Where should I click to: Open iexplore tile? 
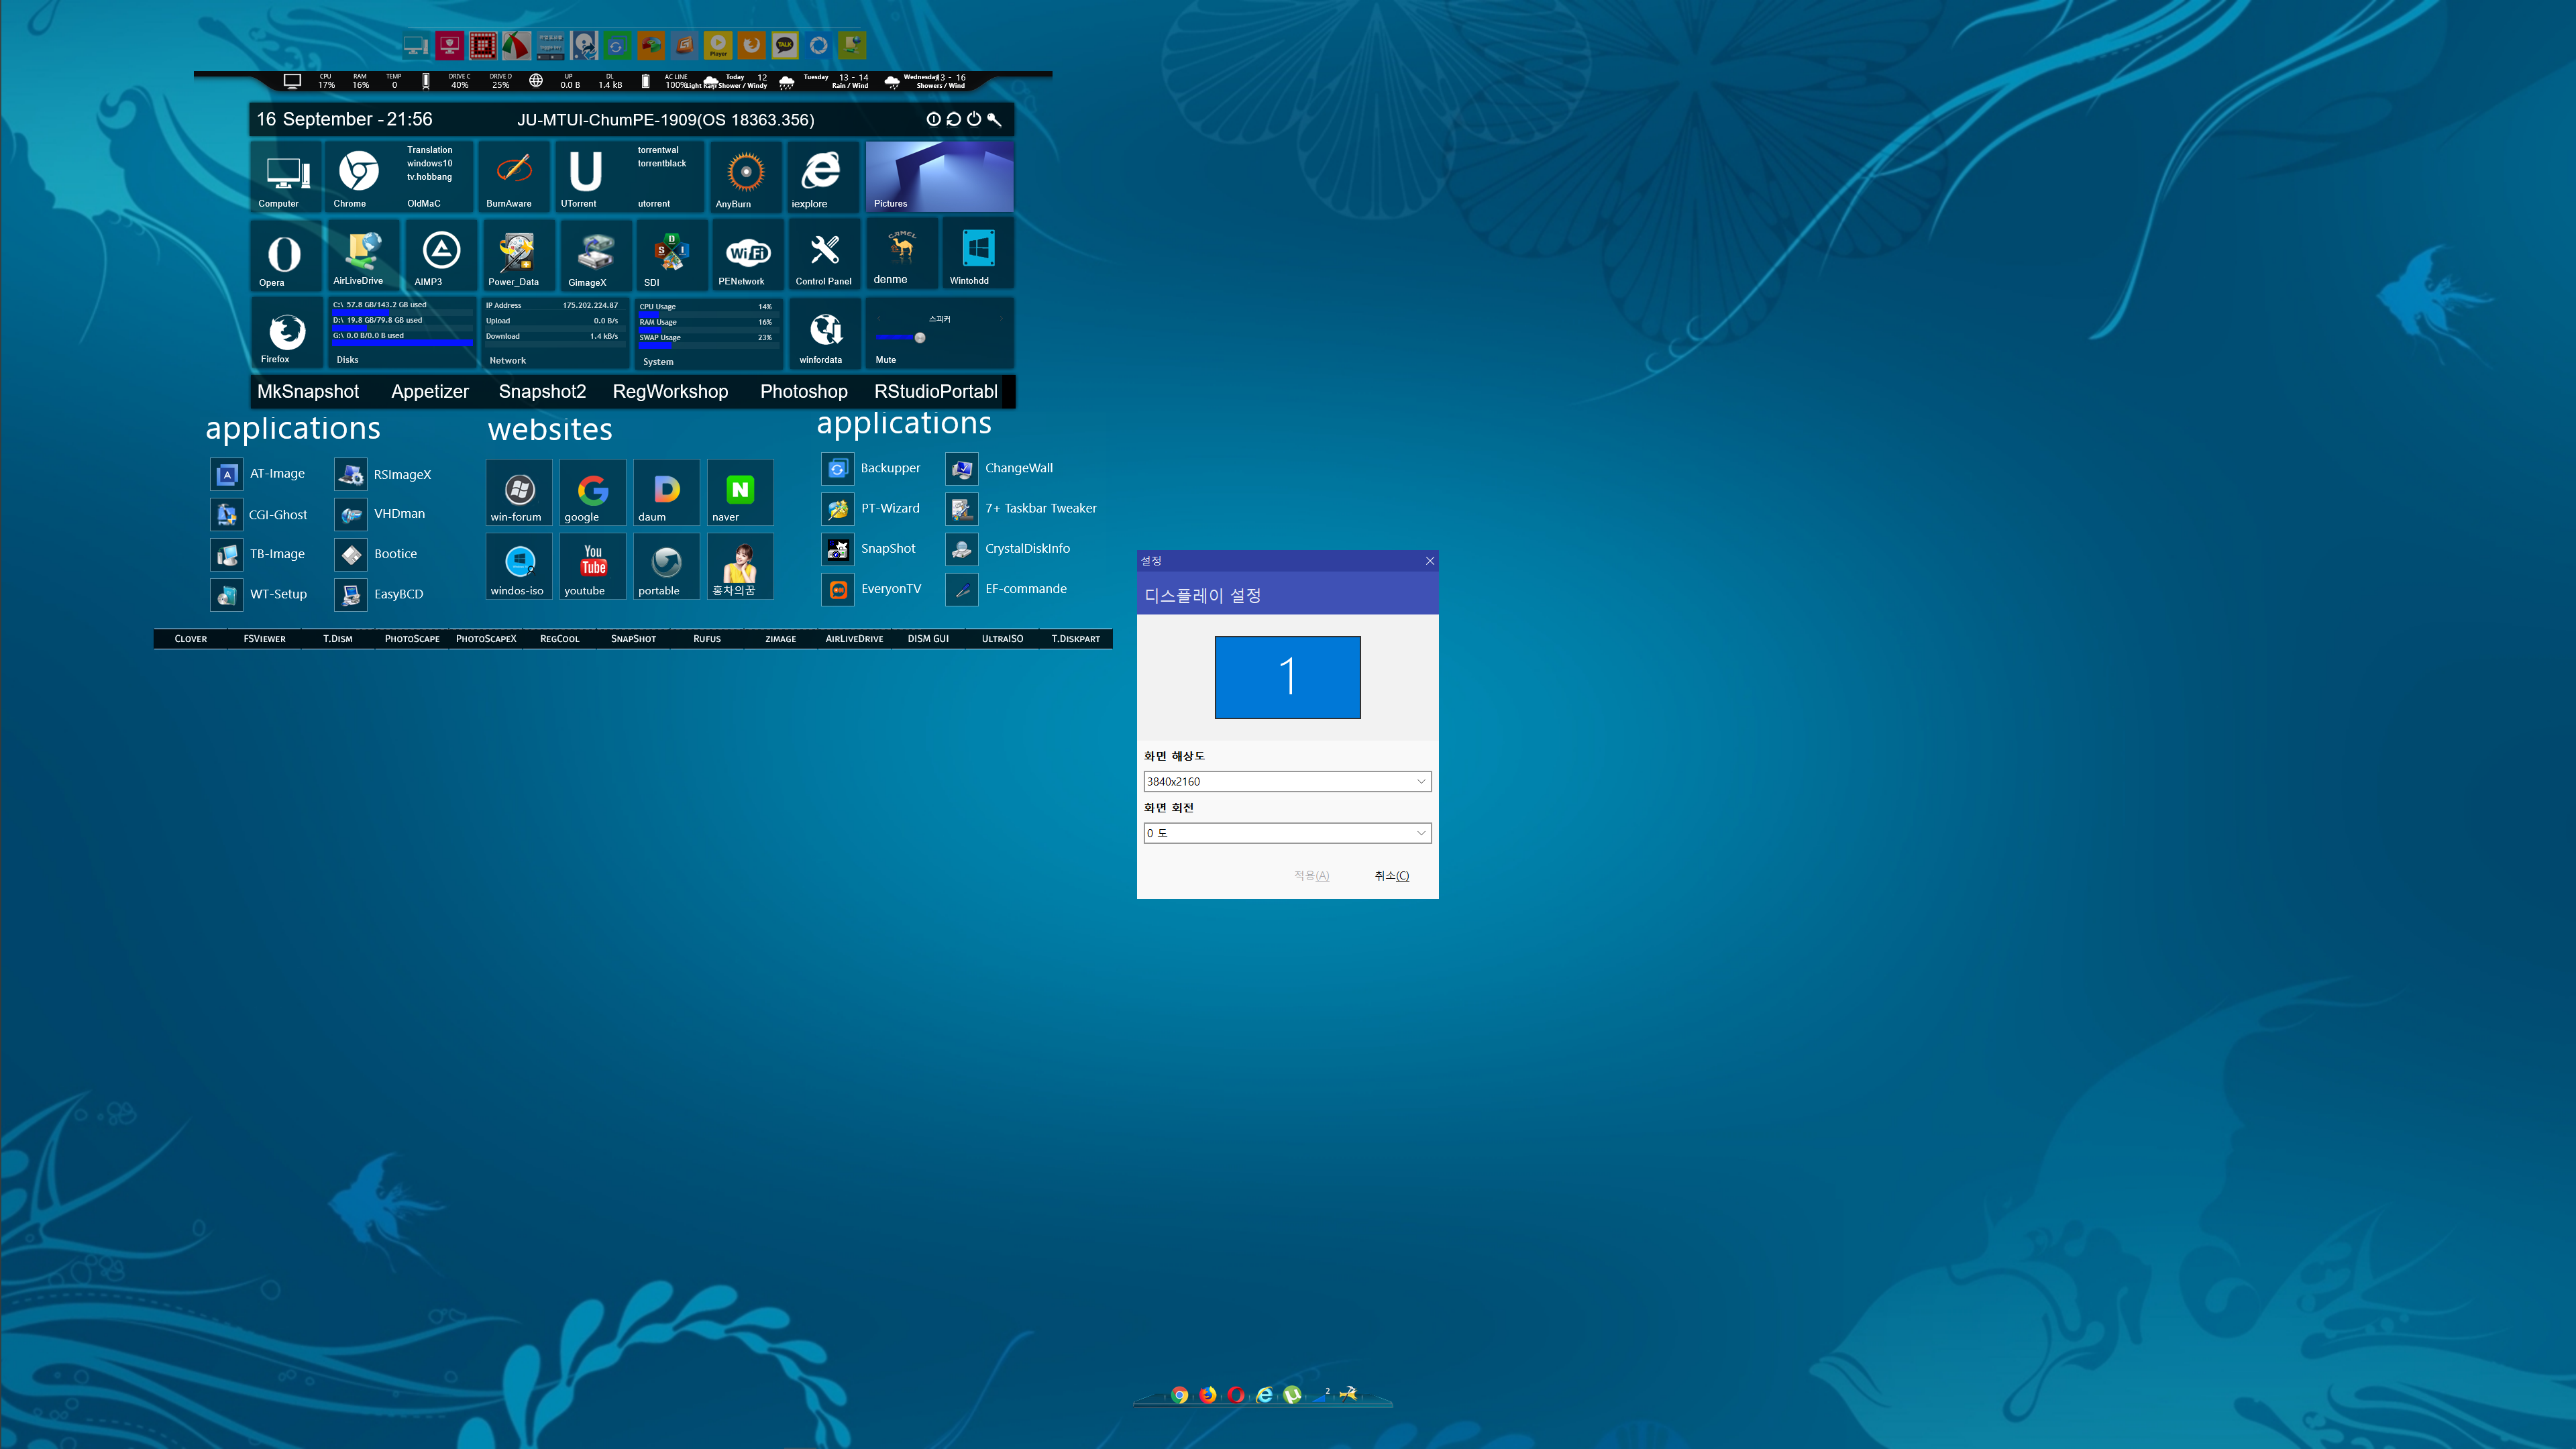822,176
